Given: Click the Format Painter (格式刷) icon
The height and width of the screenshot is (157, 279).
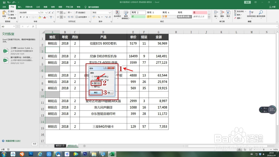Looking at the screenshot, I should (9, 18).
